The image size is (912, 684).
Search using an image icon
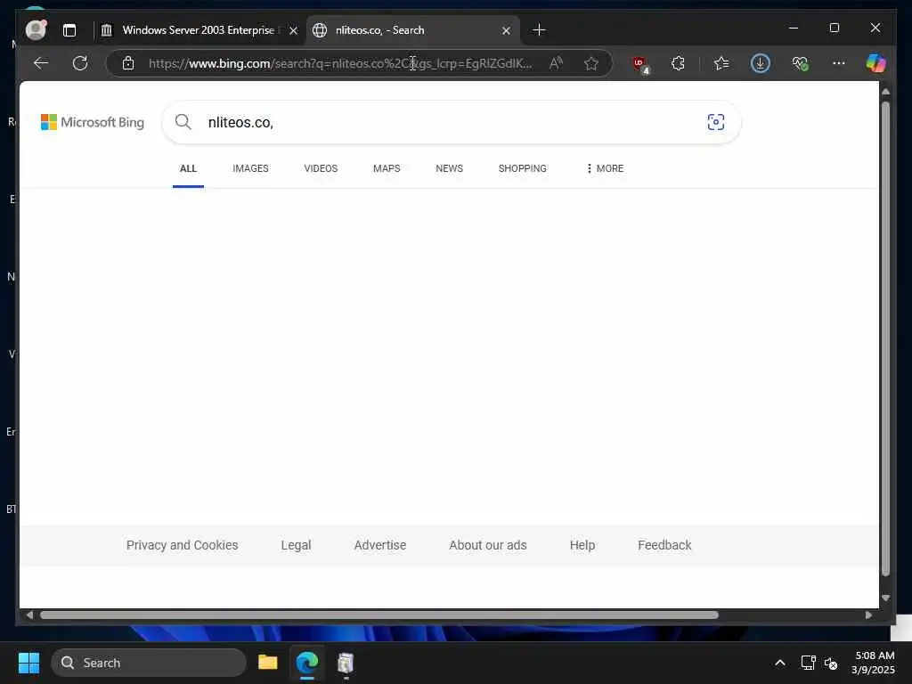click(716, 122)
